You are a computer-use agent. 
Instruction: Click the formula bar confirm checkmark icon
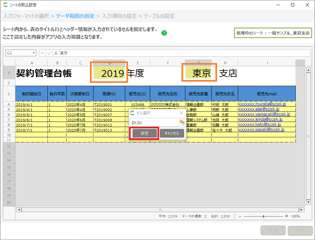pos(49,53)
